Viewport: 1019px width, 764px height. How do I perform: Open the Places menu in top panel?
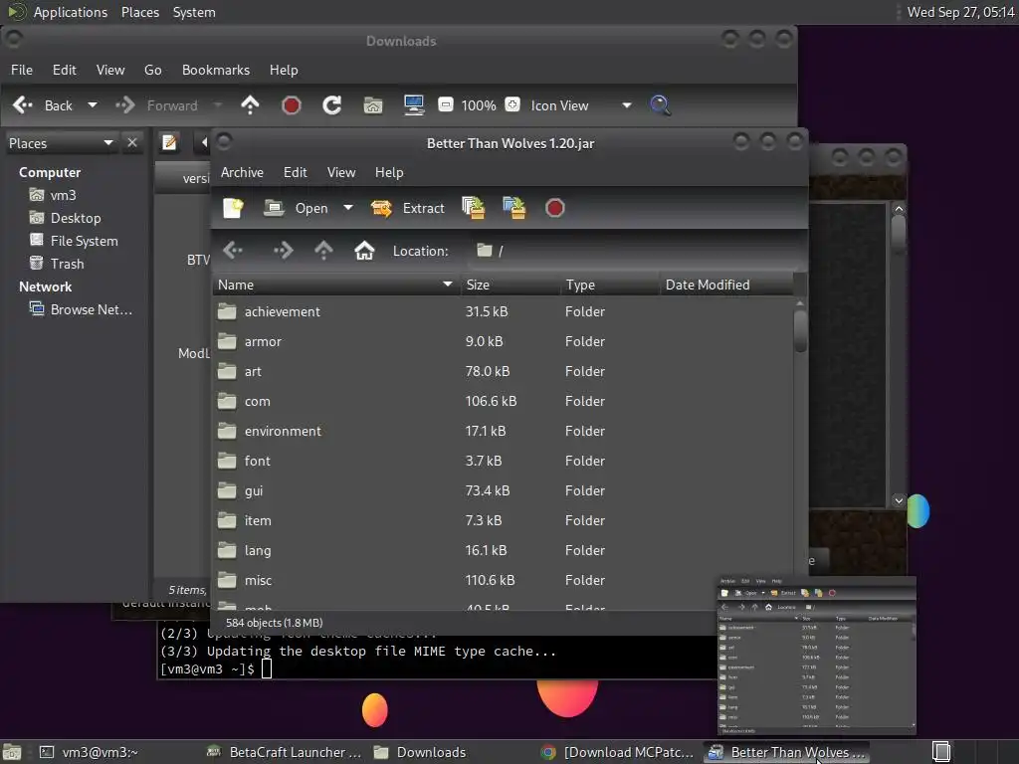140,12
